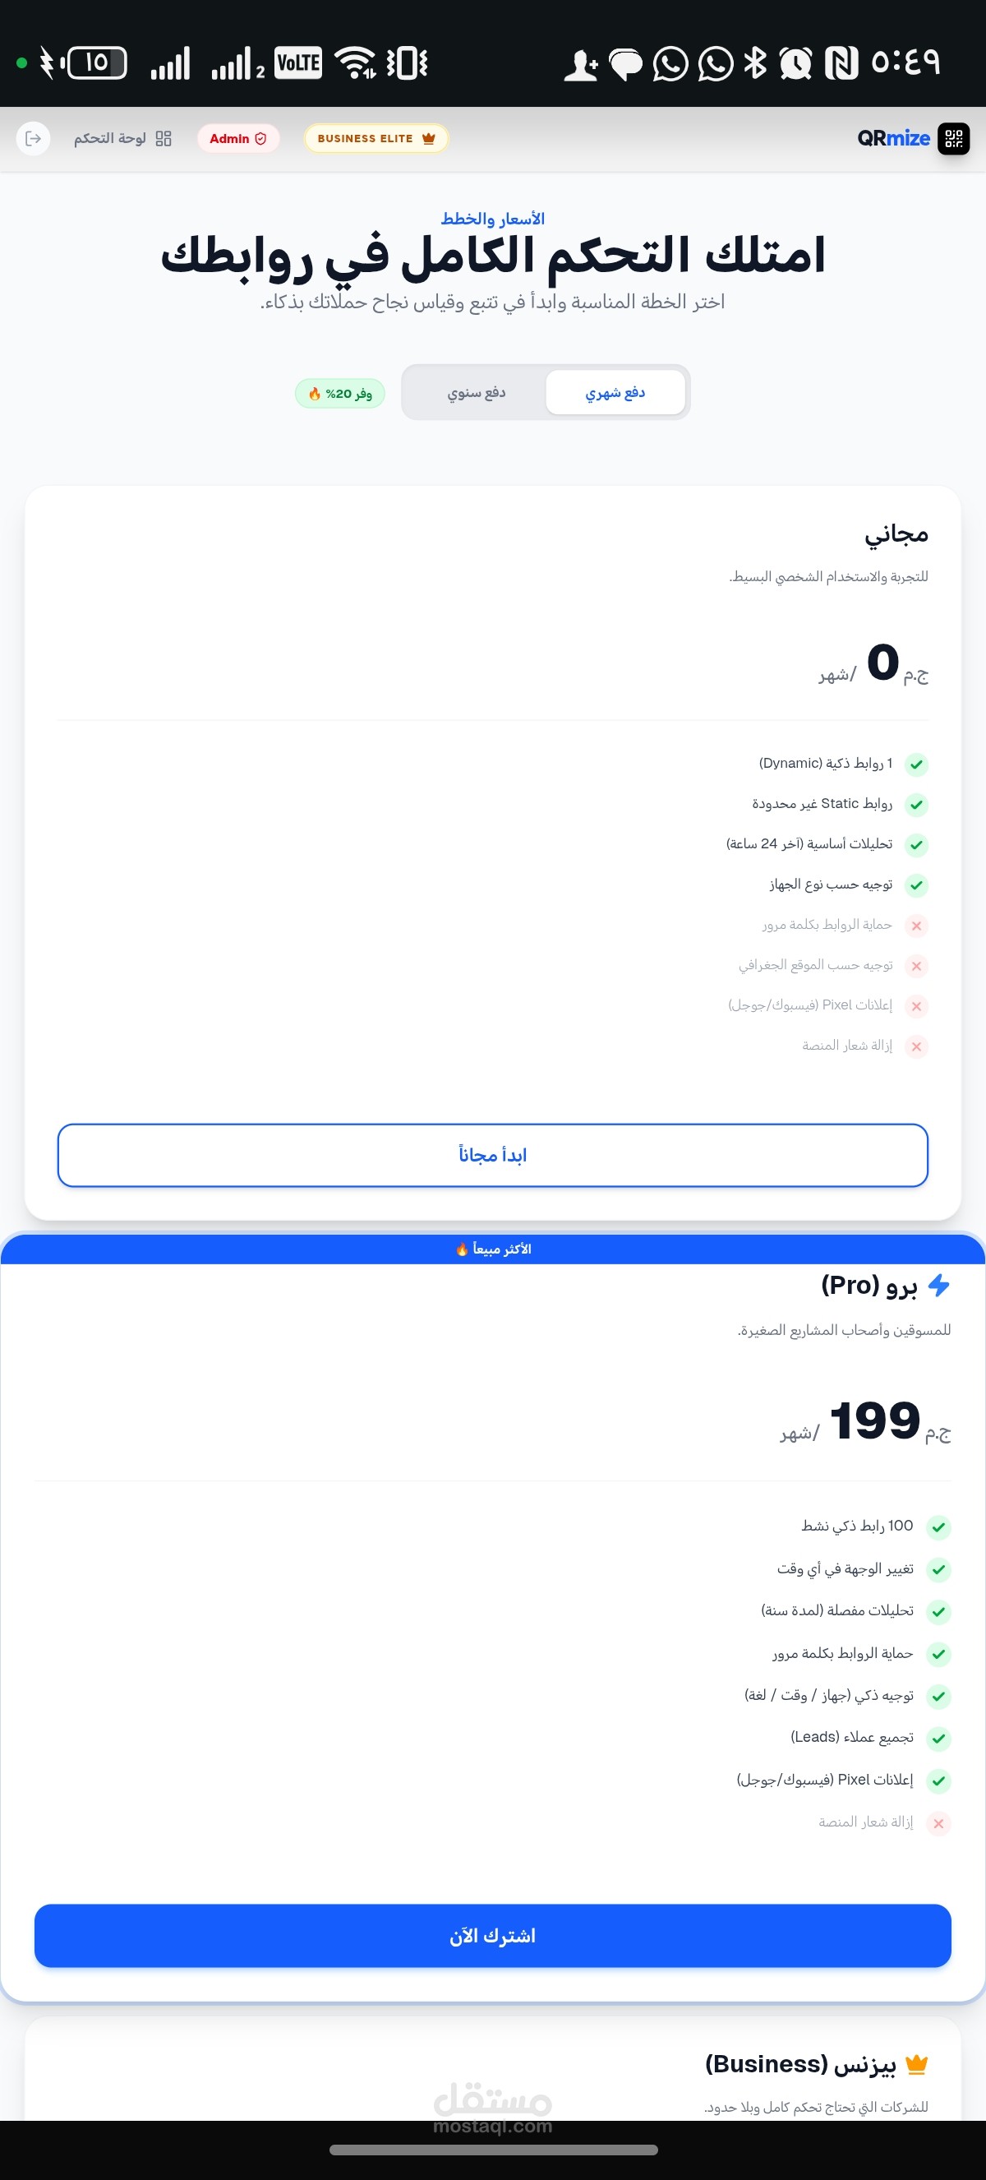Click the save 20% green badge
Image resolution: width=986 pixels, height=2180 pixels.
[x=340, y=394]
